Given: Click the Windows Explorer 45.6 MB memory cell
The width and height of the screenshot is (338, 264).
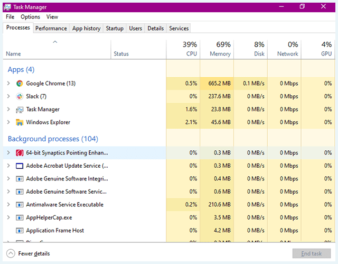Looking at the screenshot, I should click(217, 122).
